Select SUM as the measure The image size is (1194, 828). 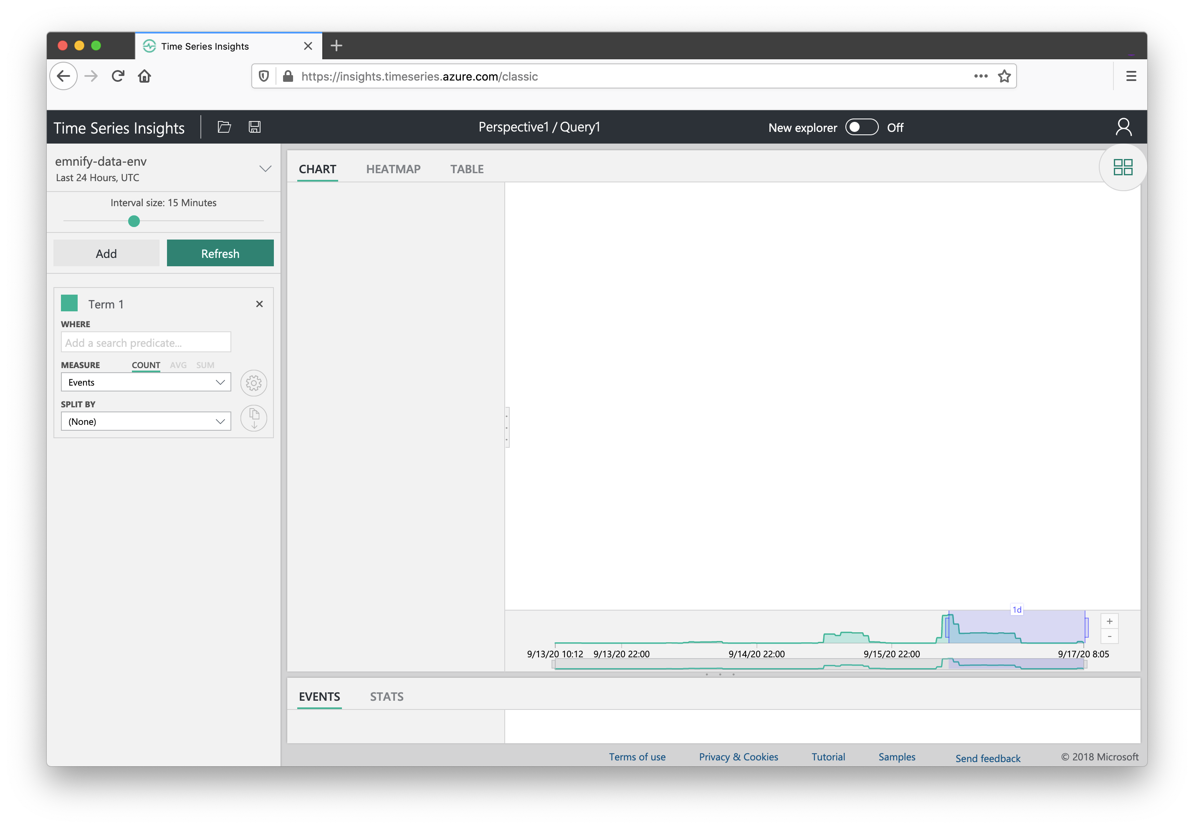tap(205, 365)
